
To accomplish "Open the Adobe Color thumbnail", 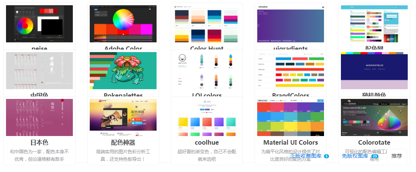I will coord(123,24).
